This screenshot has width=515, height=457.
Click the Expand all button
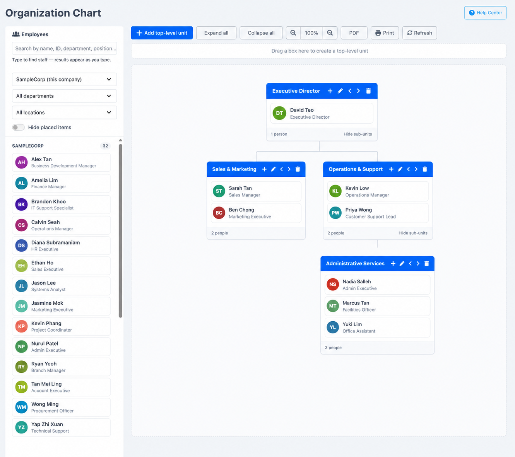[216, 33]
